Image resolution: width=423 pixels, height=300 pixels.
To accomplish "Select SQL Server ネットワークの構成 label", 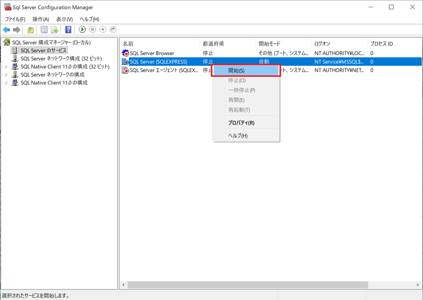I will point(52,74).
